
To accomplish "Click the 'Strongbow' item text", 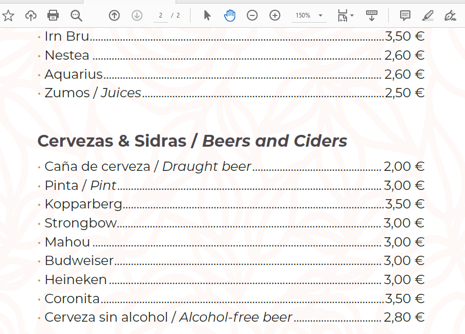I will (x=81, y=223).
